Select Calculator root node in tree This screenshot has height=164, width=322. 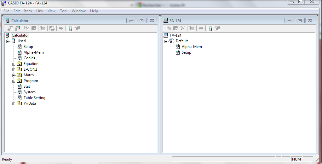pos(20,35)
